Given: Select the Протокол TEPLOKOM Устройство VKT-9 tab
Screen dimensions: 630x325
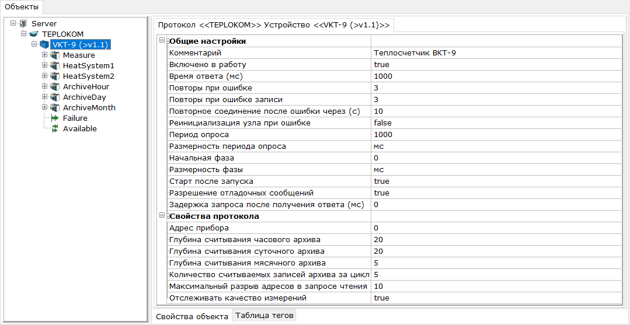Looking at the screenshot, I should coord(274,25).
